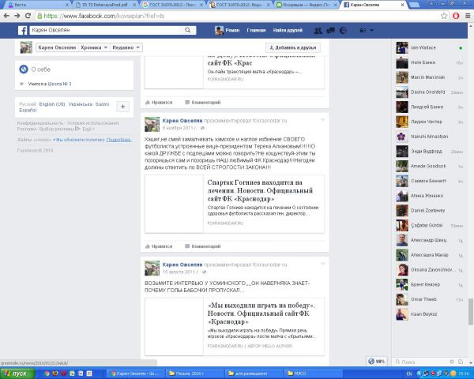This screenshot has width=474, height=379.
Task: Like the Спартак Гогниев post with Нравится
Action: (x=159, y=246)
